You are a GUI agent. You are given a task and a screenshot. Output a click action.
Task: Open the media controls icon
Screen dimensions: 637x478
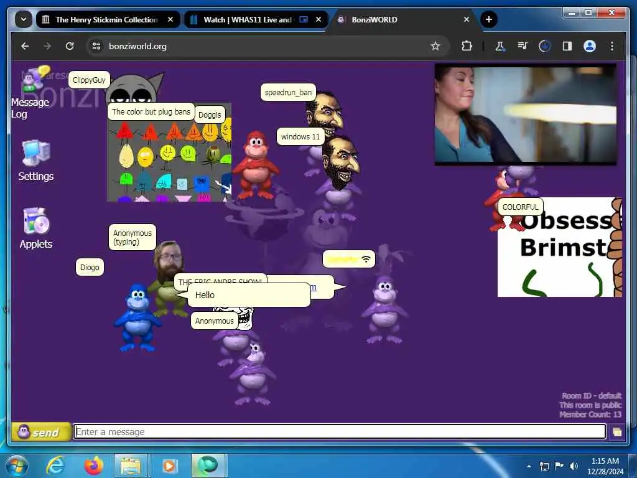point(523,46)
